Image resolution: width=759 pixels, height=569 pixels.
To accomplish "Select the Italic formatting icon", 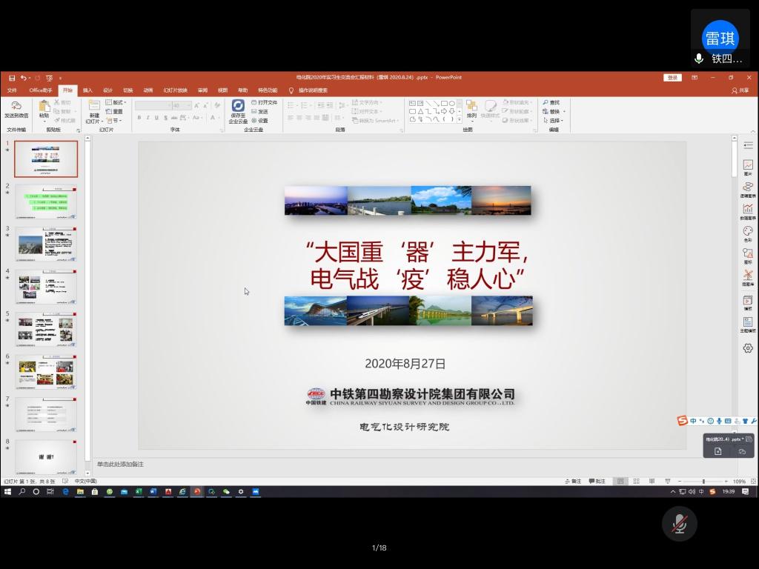I will point(148,117).
